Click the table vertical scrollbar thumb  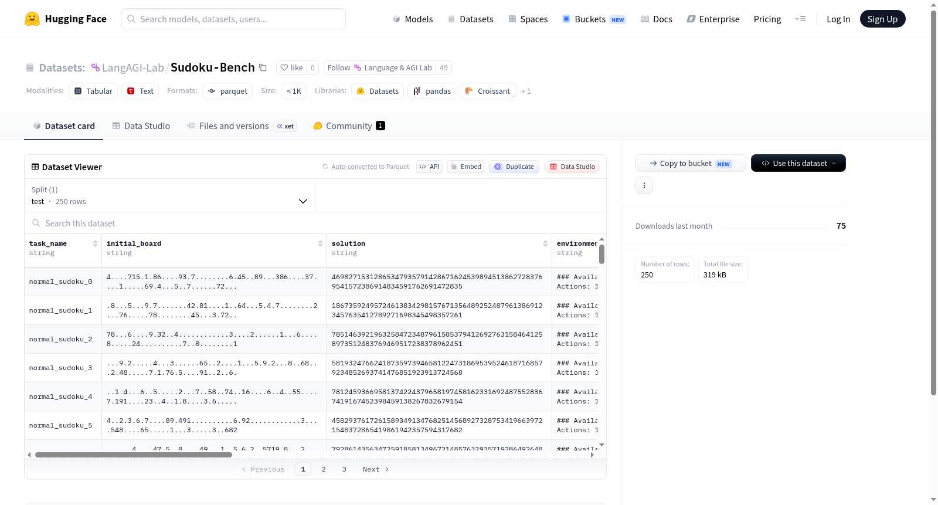[601, 254]
